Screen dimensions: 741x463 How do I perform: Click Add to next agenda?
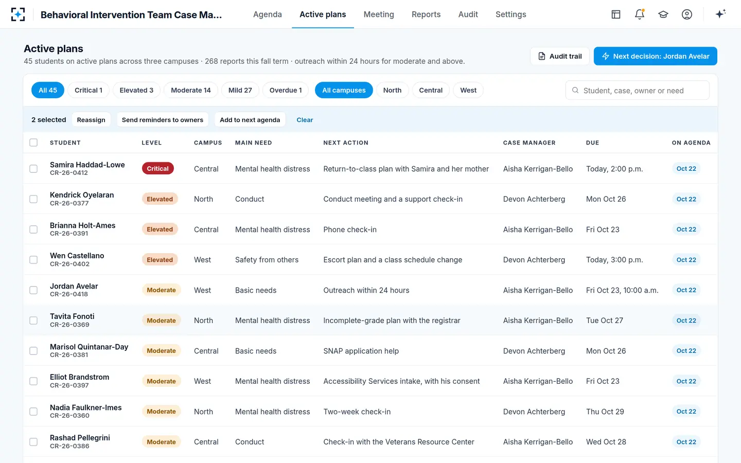click(x=250, y=120)
